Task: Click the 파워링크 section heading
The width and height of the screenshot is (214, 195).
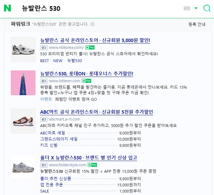Action: [20, 24]
